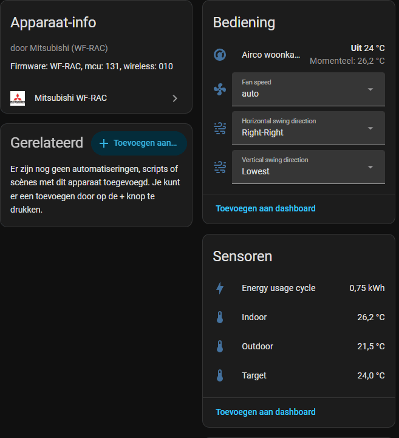Click Toevoegen aan dashboard under Sensoren
Image resolution: width=399 pixels, height=438 pixels.
point(265,412)
